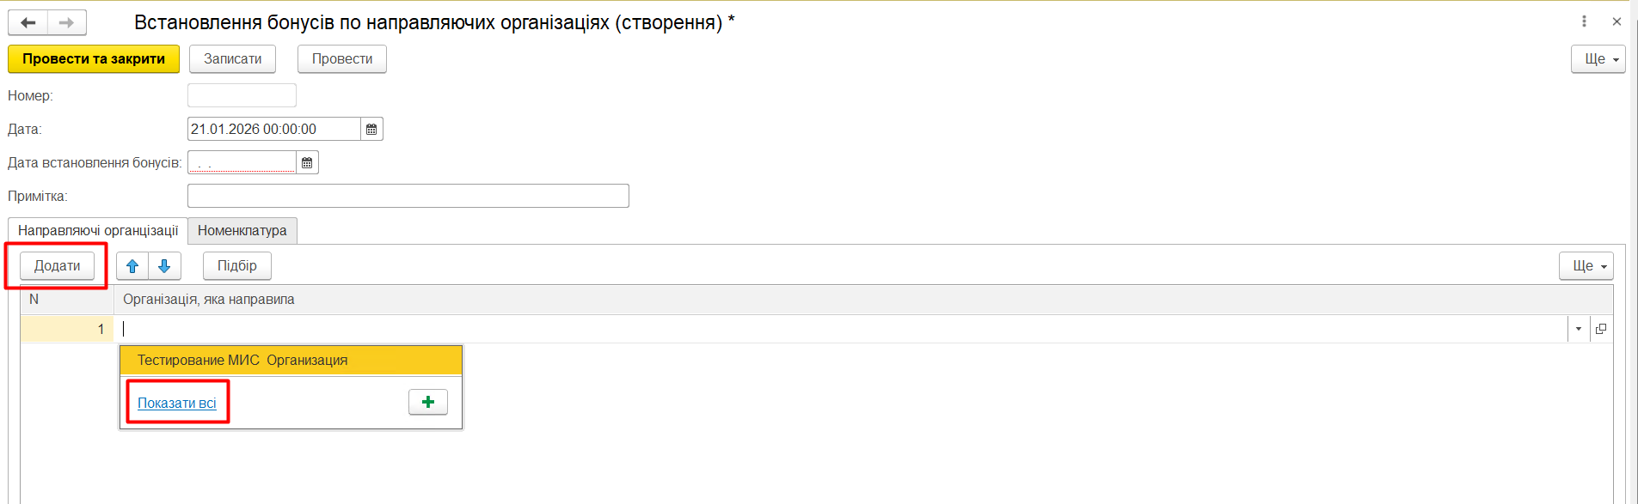Follow the Показати всі link
This screenshot has width=1638, height=504.
(x=177, y=403)
